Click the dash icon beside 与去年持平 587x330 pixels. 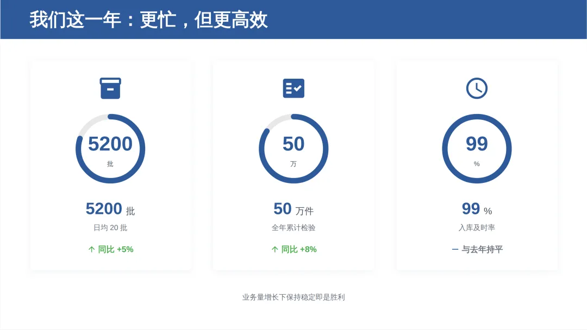[455, 249]
